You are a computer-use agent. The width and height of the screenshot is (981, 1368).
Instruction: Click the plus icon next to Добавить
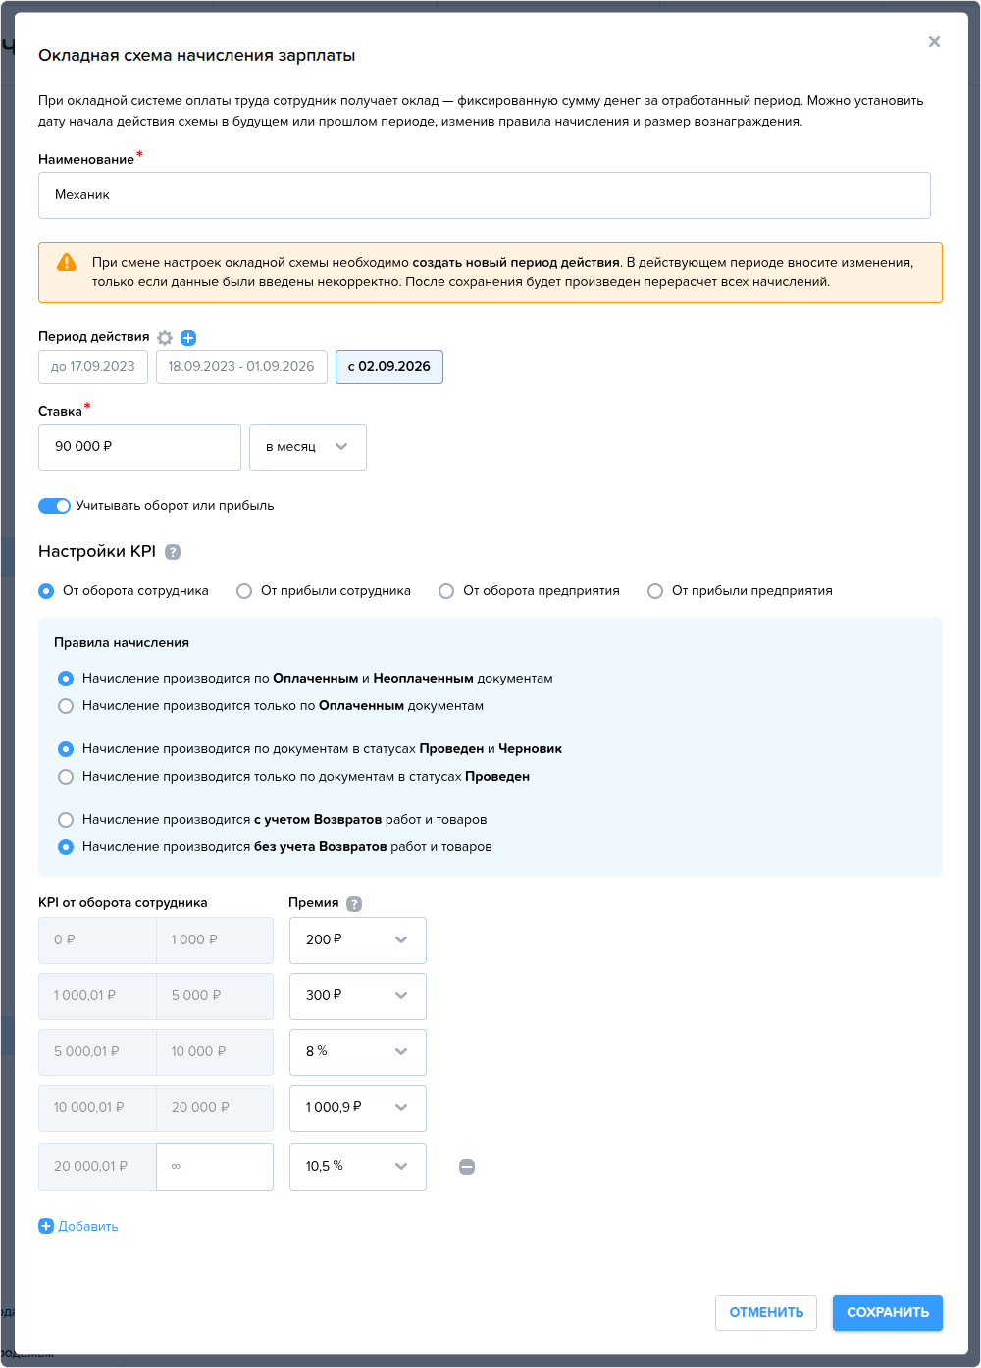[x=46, y=1226]
